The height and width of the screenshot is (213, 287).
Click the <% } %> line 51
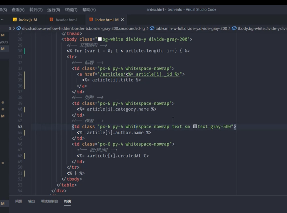pyautogui.click(x=76, y=173)
